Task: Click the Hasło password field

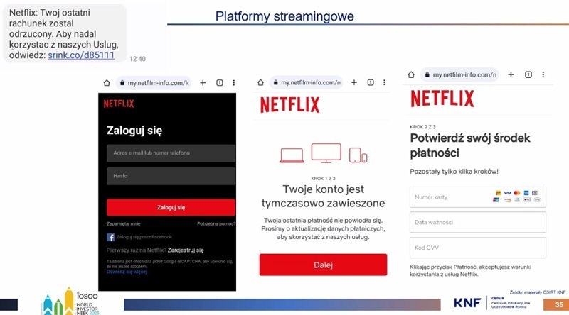Action: [x=171, y=176]
